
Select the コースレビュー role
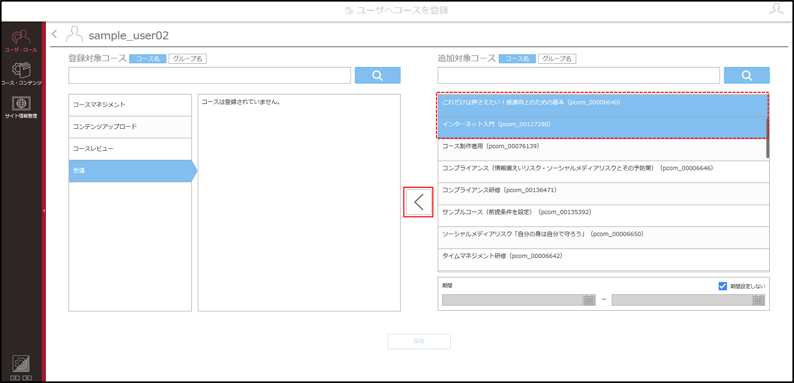pos(130,149)
